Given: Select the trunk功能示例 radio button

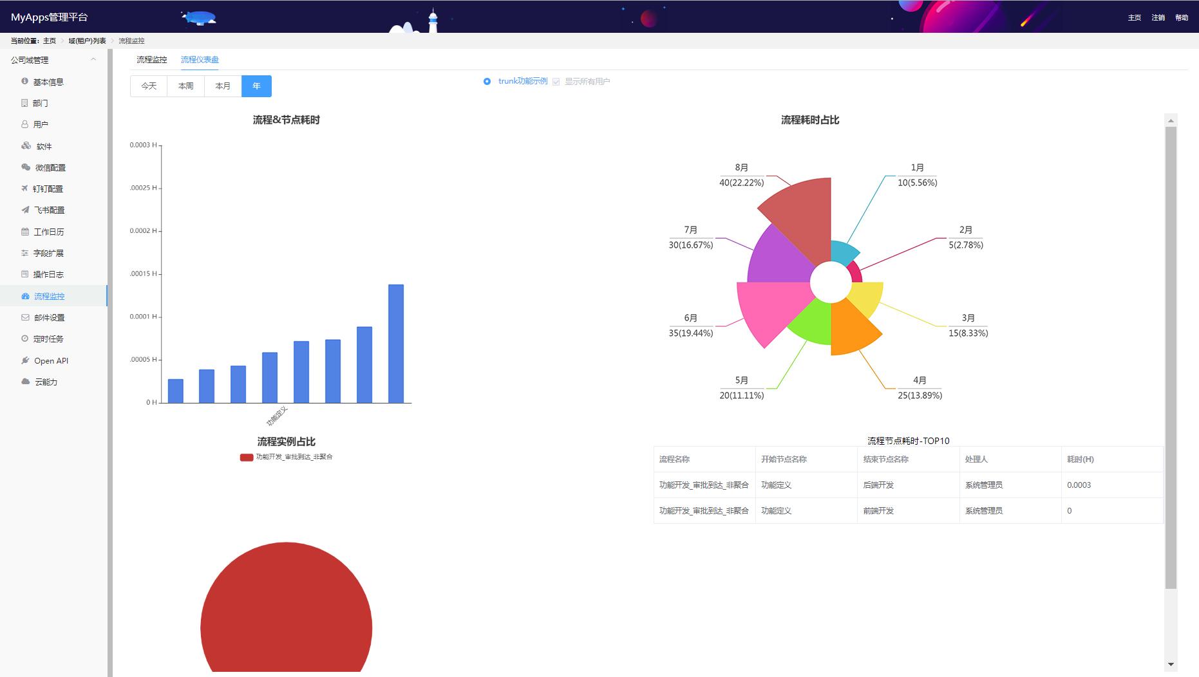Looking at the screenshot, I should click(x=487, y=81).
